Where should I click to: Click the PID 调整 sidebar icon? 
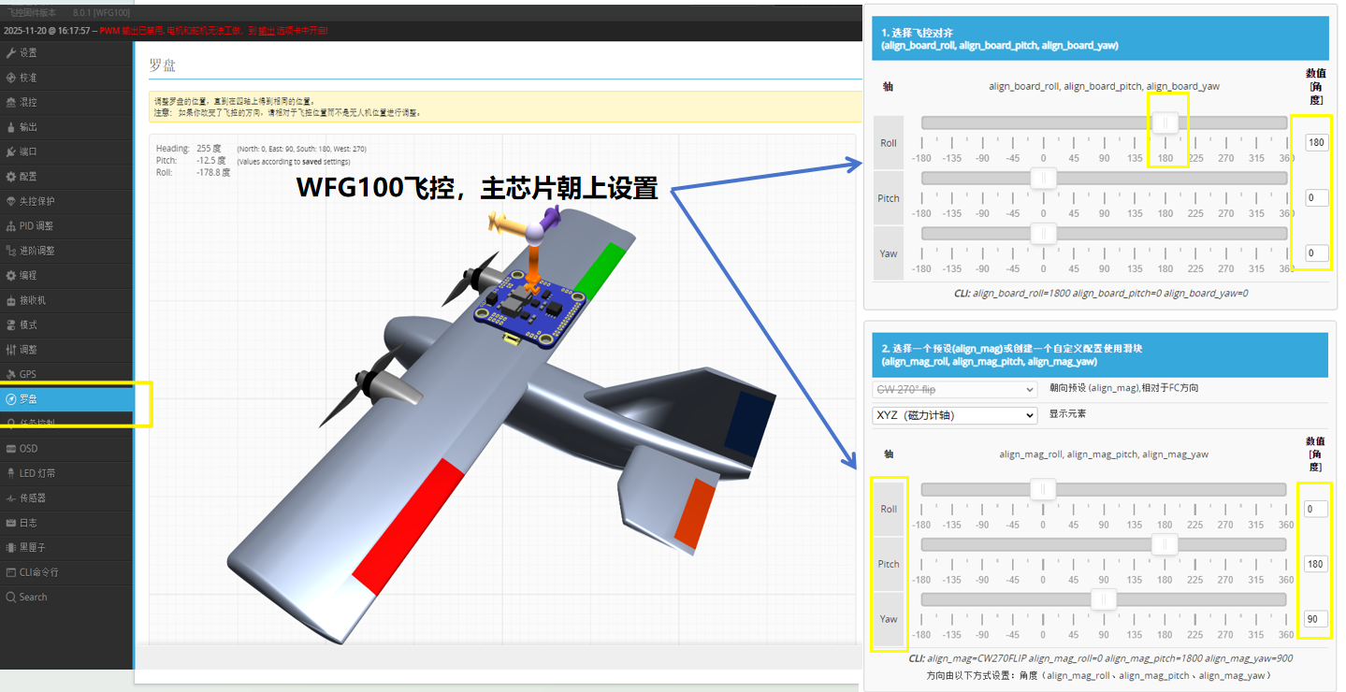11,226
